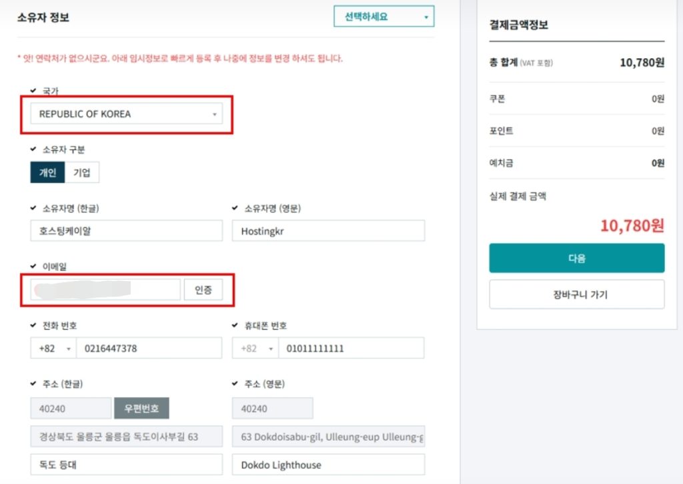Select the 개인 owner type
Screen dimensions: 683x484
47,172
